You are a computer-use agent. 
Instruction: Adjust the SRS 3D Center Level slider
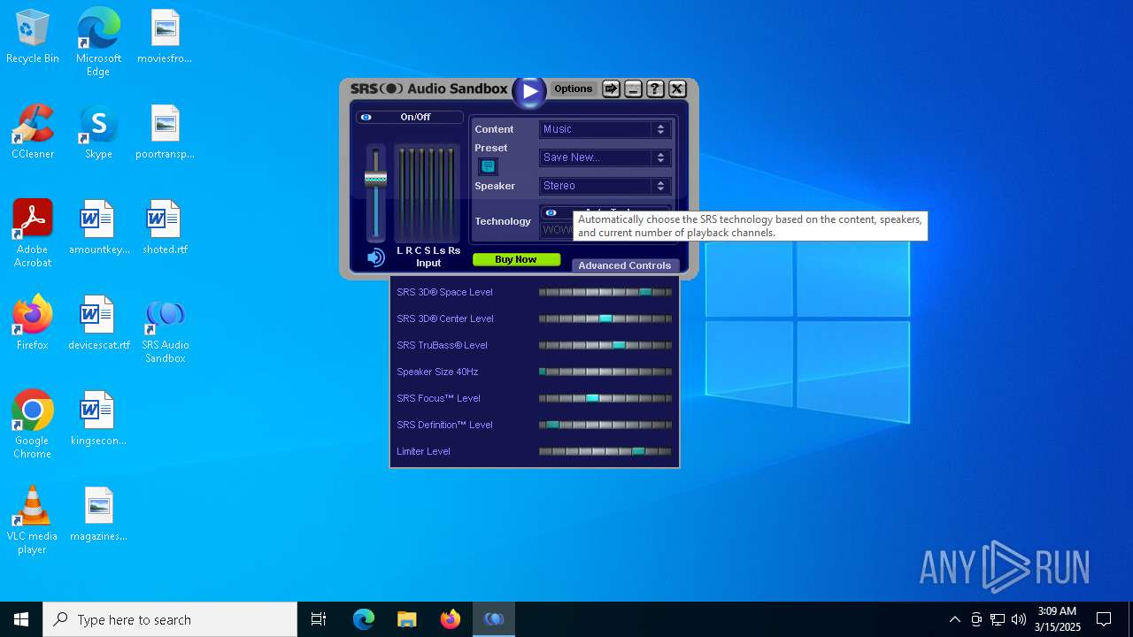(605, 318)
